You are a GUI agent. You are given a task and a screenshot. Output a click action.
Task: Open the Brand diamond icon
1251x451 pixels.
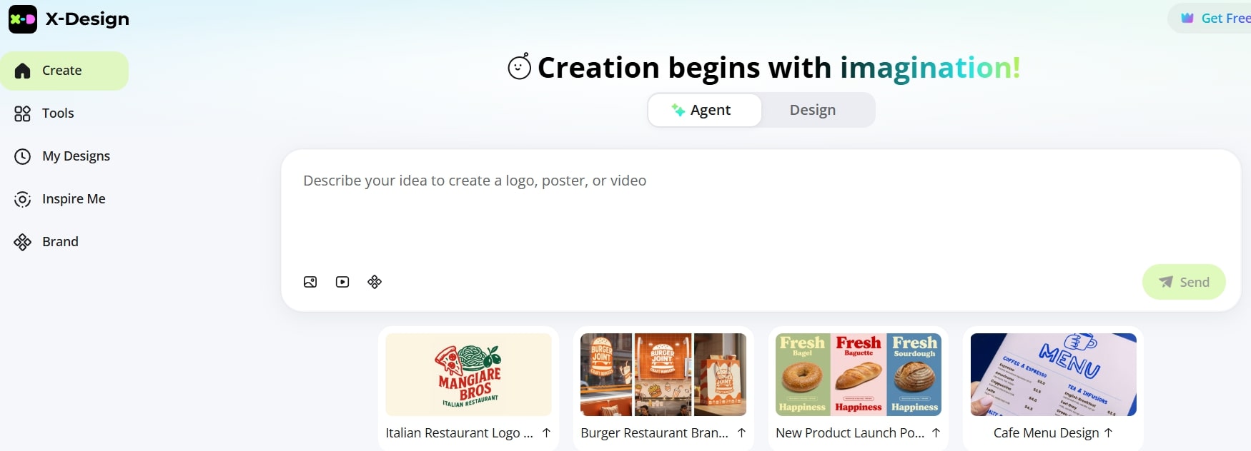tap(23, 242)
